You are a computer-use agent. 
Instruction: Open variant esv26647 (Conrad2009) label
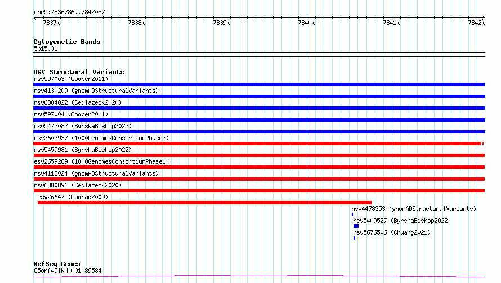coord(73,197)
